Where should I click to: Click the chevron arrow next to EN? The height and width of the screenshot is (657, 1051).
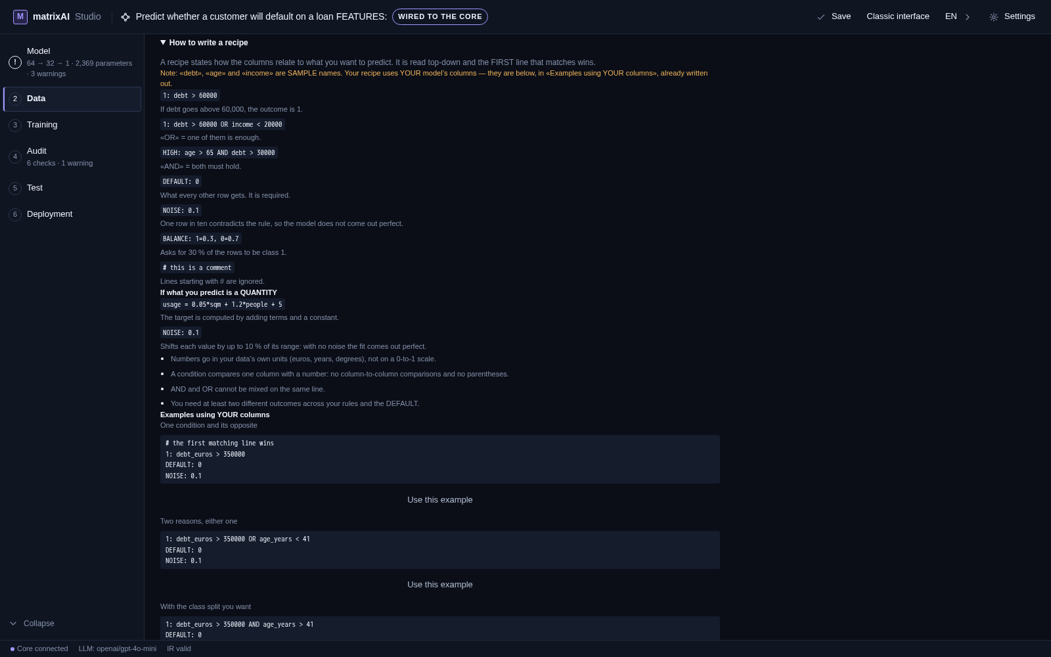(968, 17)
